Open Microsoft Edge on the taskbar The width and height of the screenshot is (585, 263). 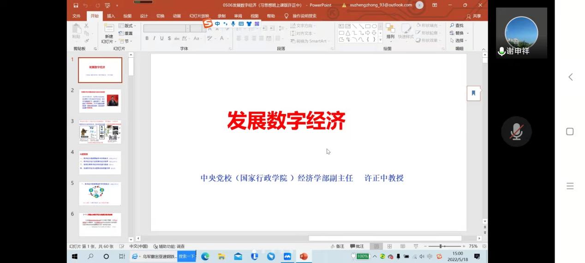tap(205, 257)
